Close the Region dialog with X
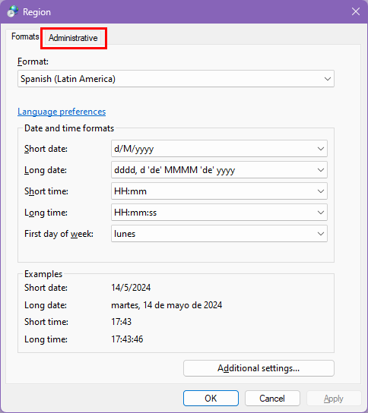The image size is (368, 413). (x=356, y=11)
